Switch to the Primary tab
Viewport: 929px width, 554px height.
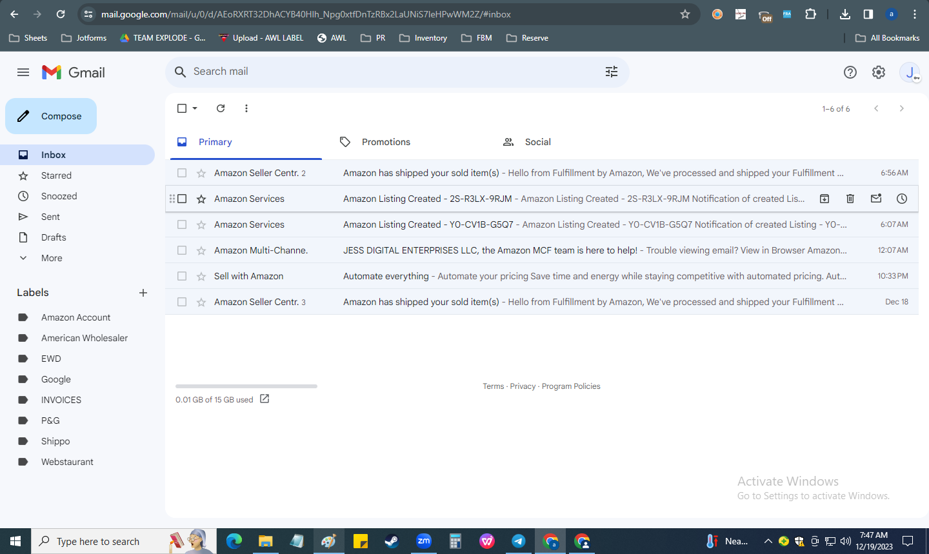246,142
